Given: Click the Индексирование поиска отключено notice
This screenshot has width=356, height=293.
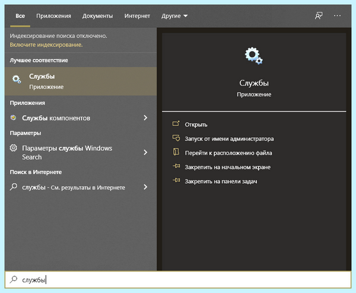Looking at the screenshot, I should [58, 36].
